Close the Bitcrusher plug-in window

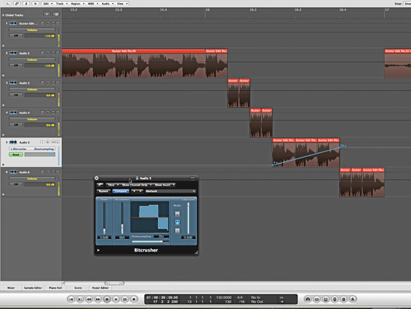[96, 178]
